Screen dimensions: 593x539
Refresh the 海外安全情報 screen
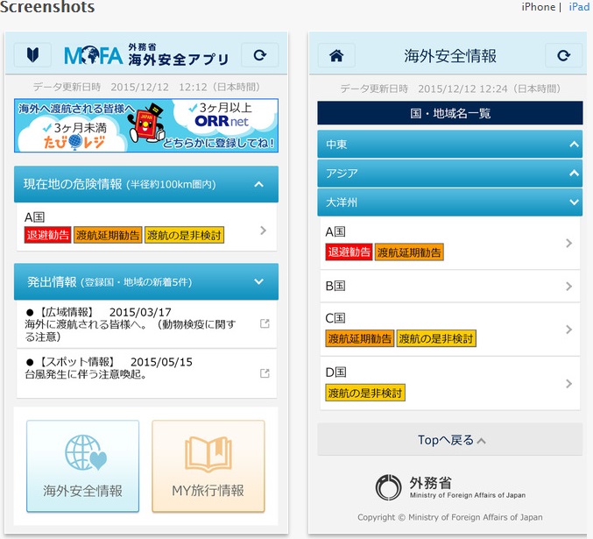pyautogui.click(x=563, y=55)
